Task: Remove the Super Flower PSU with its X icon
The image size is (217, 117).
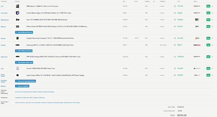Action: (x=212, y=75)
